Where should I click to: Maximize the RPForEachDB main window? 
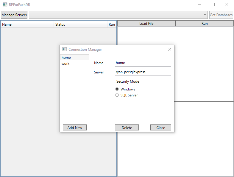(x=213, y=5)
